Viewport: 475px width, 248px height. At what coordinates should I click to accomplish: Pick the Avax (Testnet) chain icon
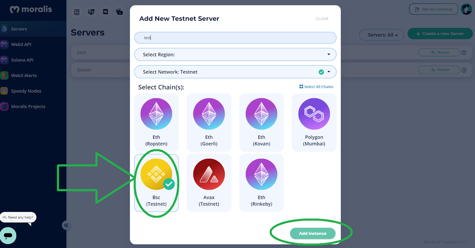coord(209,174)
